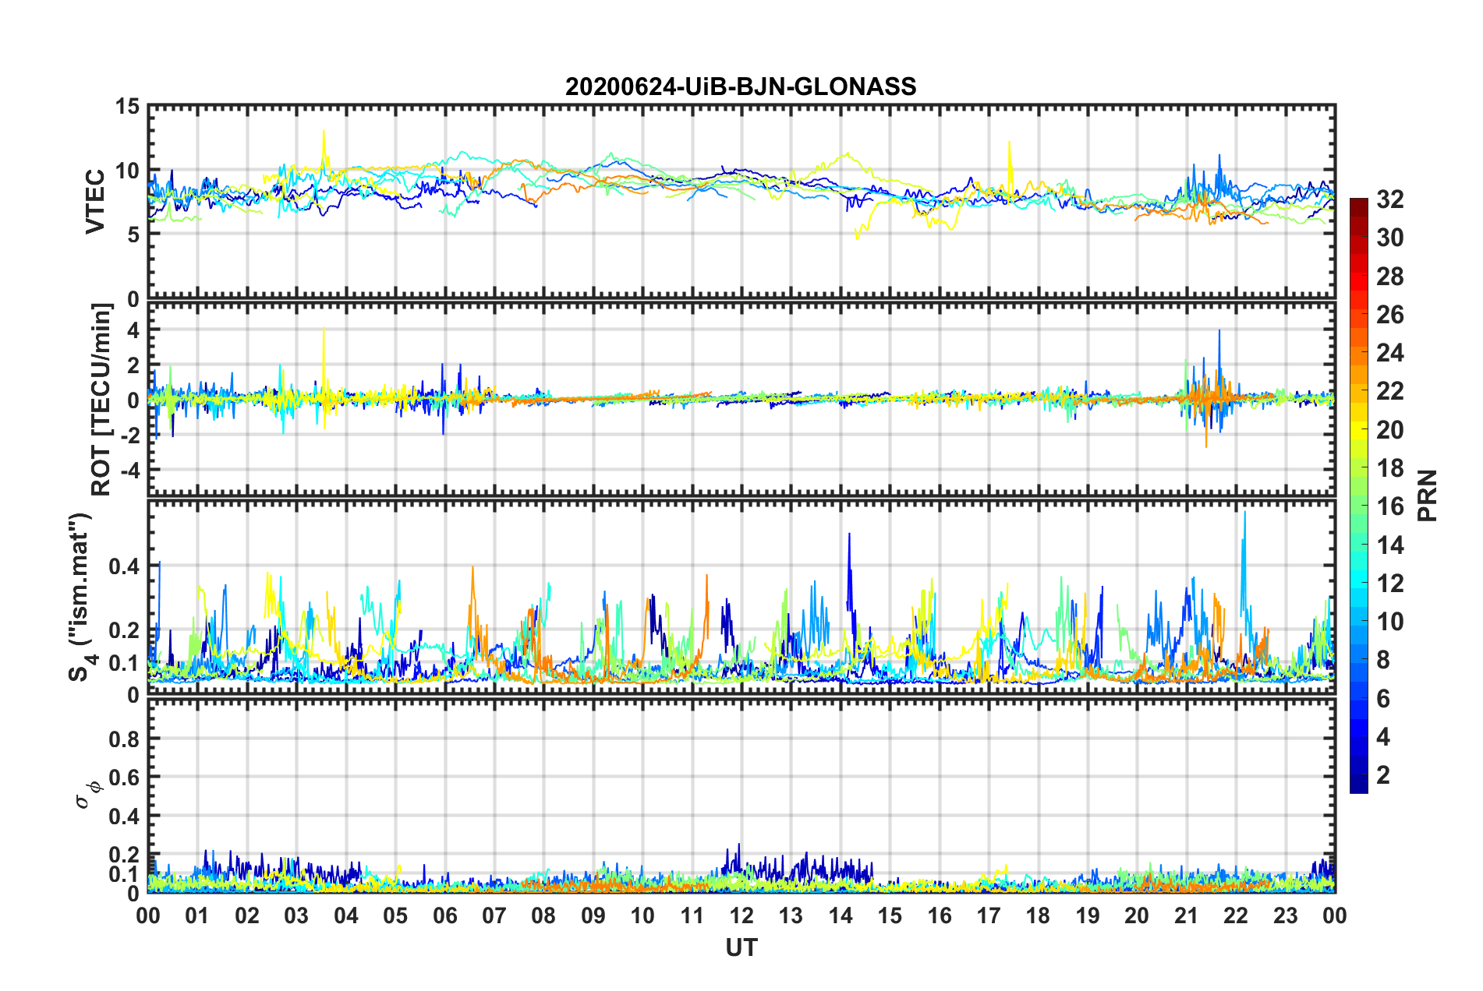Click the plot title 20200624-UiB-BJN-GLONASS
Screen dimensions: 1483x991
coord(741,86)
